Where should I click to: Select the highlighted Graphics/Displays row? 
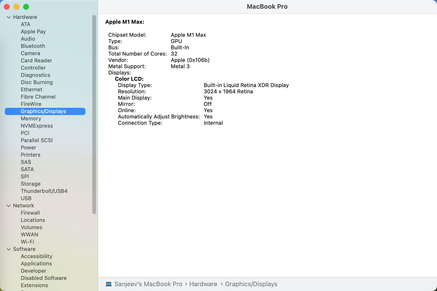click(x=45, y=111)
